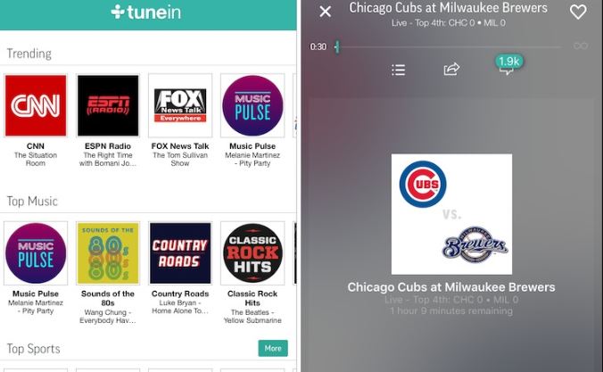The height and width of the screenshot is (372, 603).
Task: Click the 'Top Music' section heading
Action: 32,202
